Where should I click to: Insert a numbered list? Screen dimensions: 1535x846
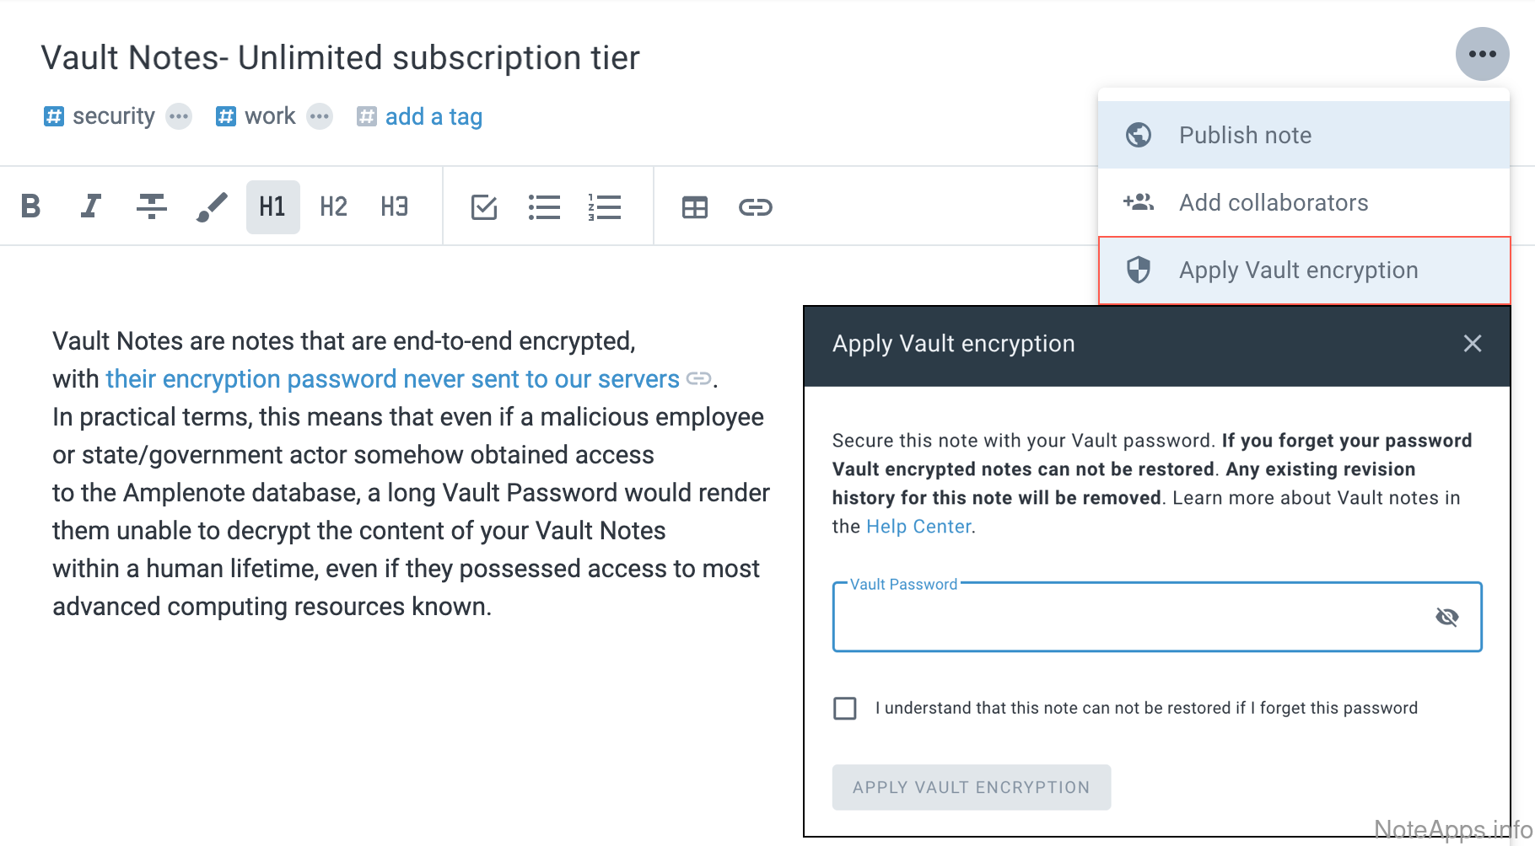point(605,207)
